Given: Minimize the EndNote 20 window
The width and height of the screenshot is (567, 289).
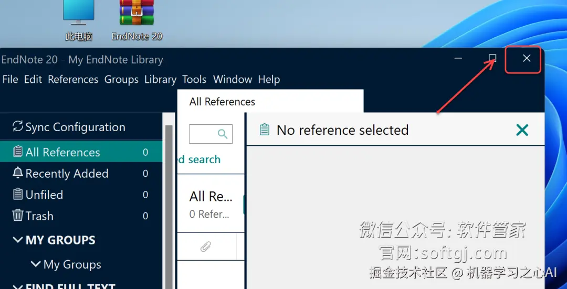Looking at the screenshot, I should (458, 58).
